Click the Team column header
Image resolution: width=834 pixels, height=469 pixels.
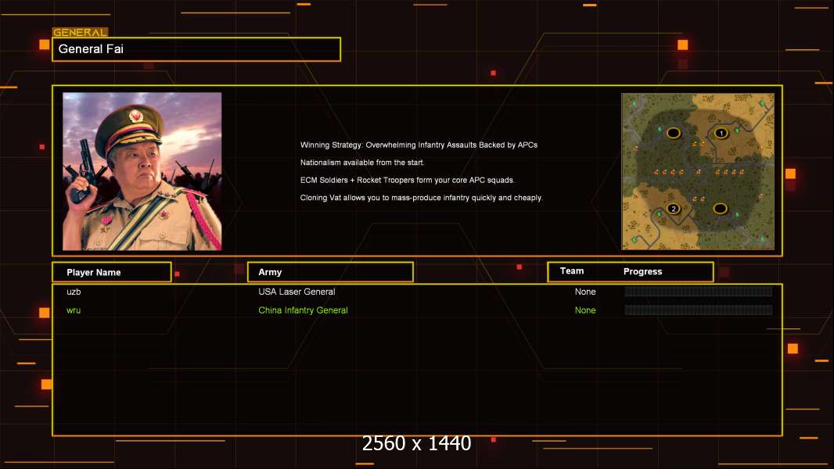tap(572, 271)
